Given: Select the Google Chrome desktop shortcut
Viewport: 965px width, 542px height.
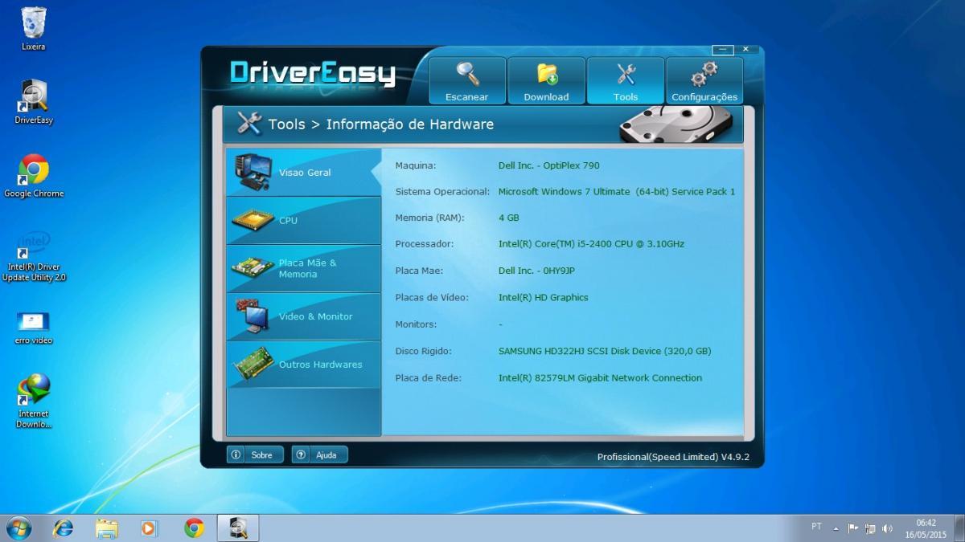Looking at the screenshot, I should 34,175.
